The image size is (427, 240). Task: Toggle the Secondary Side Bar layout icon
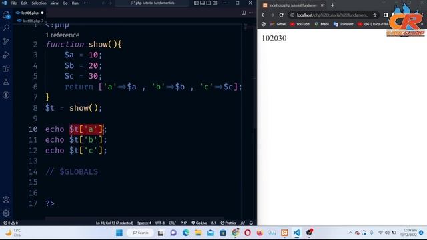coord(209,3)
